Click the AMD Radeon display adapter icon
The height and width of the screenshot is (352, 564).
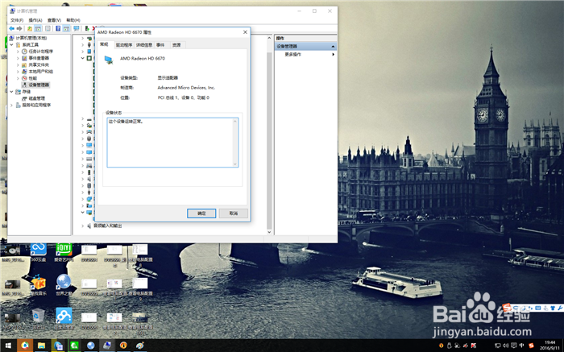(109, 60)
